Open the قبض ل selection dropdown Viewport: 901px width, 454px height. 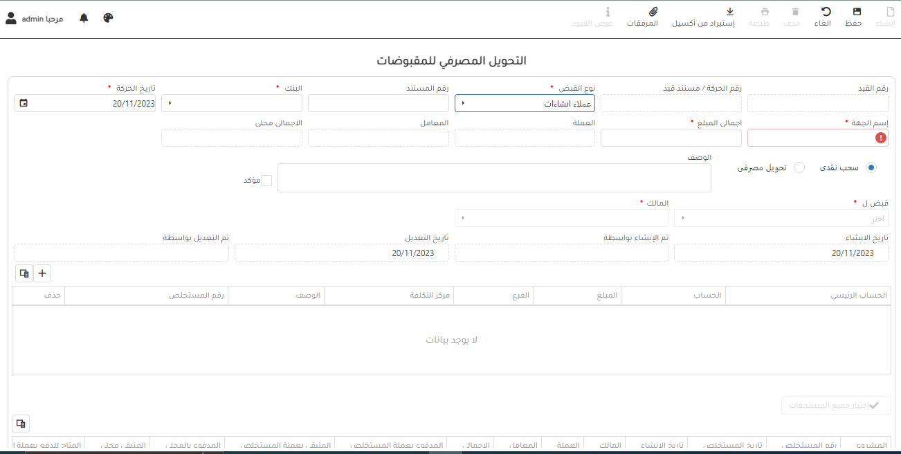781,218
